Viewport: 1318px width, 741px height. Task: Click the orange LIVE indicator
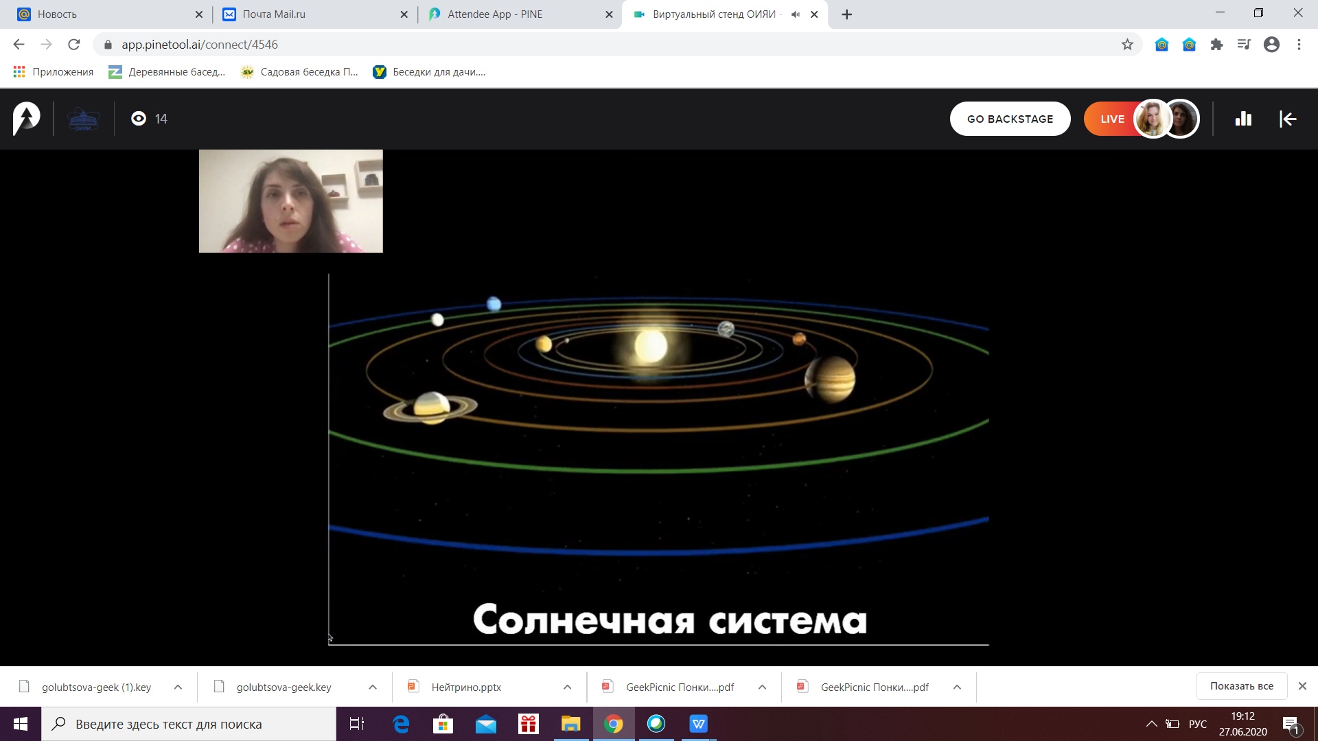(x=1111, y=119)
